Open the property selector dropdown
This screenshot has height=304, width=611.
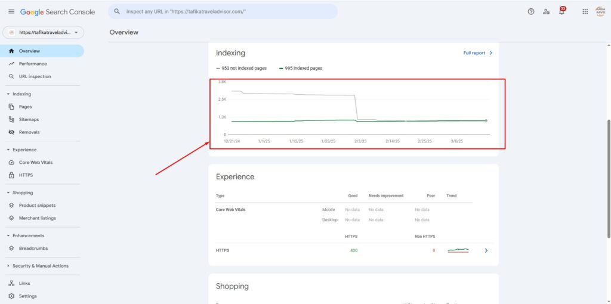[x=43, y=33]
